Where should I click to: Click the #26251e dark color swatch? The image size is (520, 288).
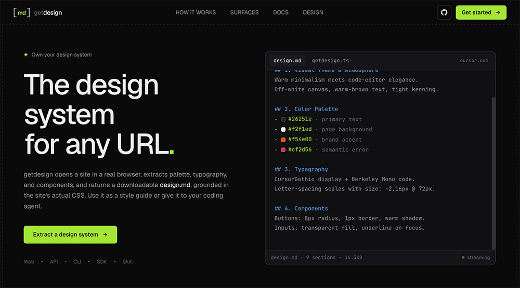pyautogui.click(x=283, y=119)
